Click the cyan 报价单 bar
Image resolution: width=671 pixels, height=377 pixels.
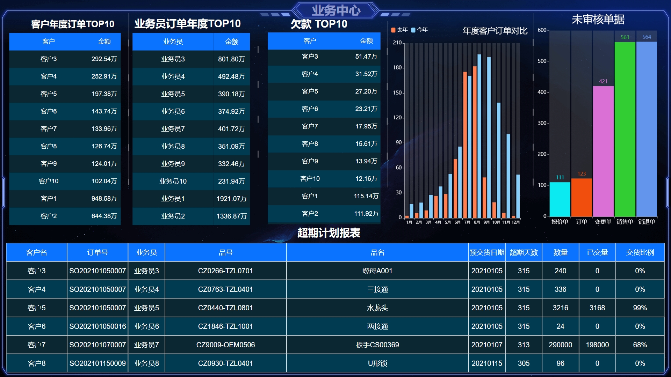(560, 199)
